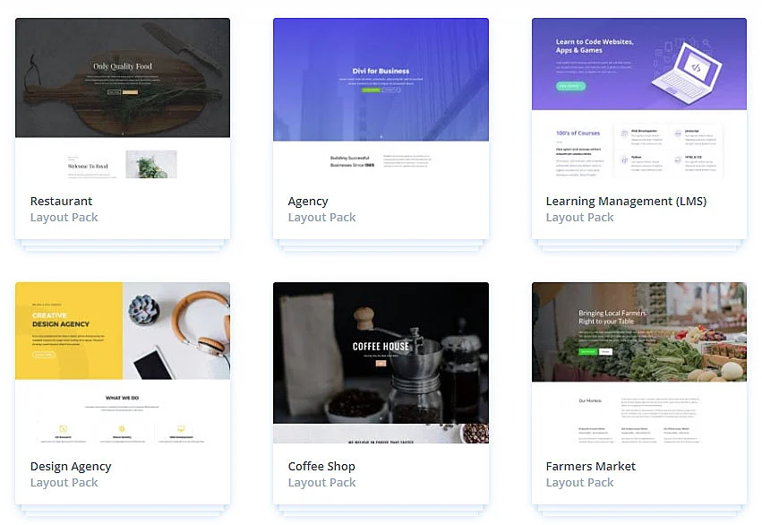Open the Restaurant layout pack
Screen dimensions: 762x525
point(61,201)
